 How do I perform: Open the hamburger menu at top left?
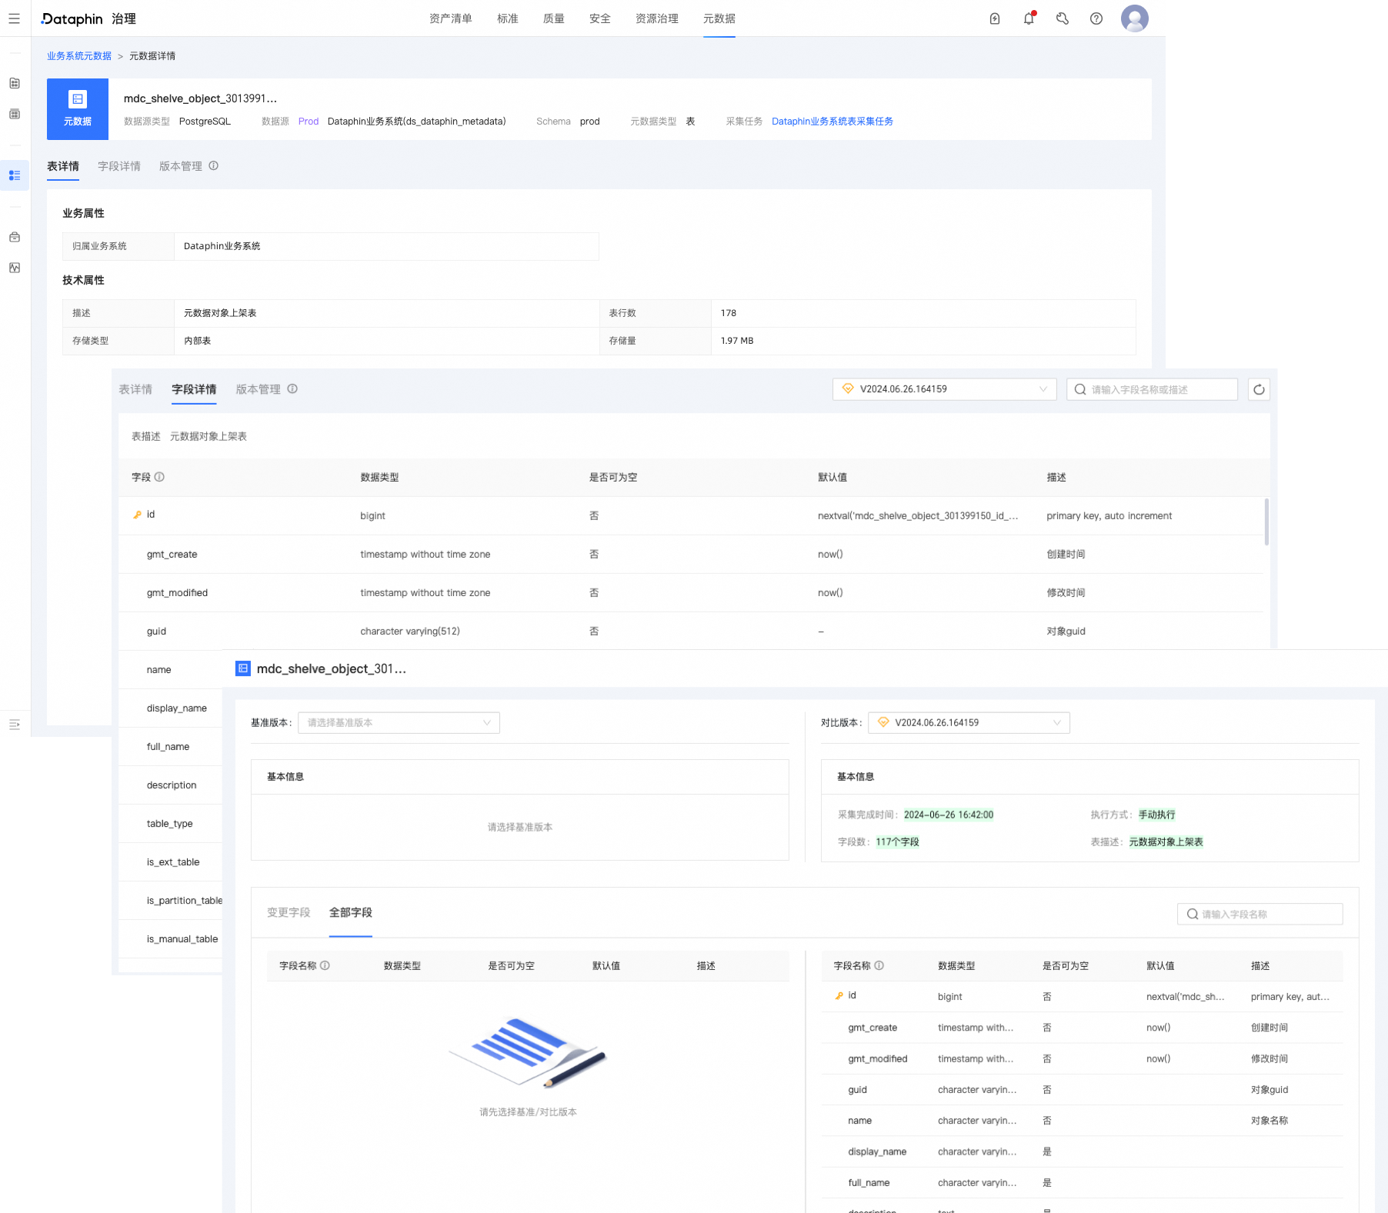pyautogui.click(x=14, y=18)
